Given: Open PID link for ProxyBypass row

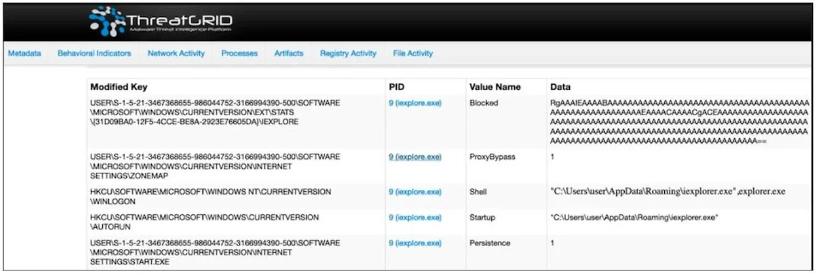Looking at the screenshot, I should tap(415, 156).
